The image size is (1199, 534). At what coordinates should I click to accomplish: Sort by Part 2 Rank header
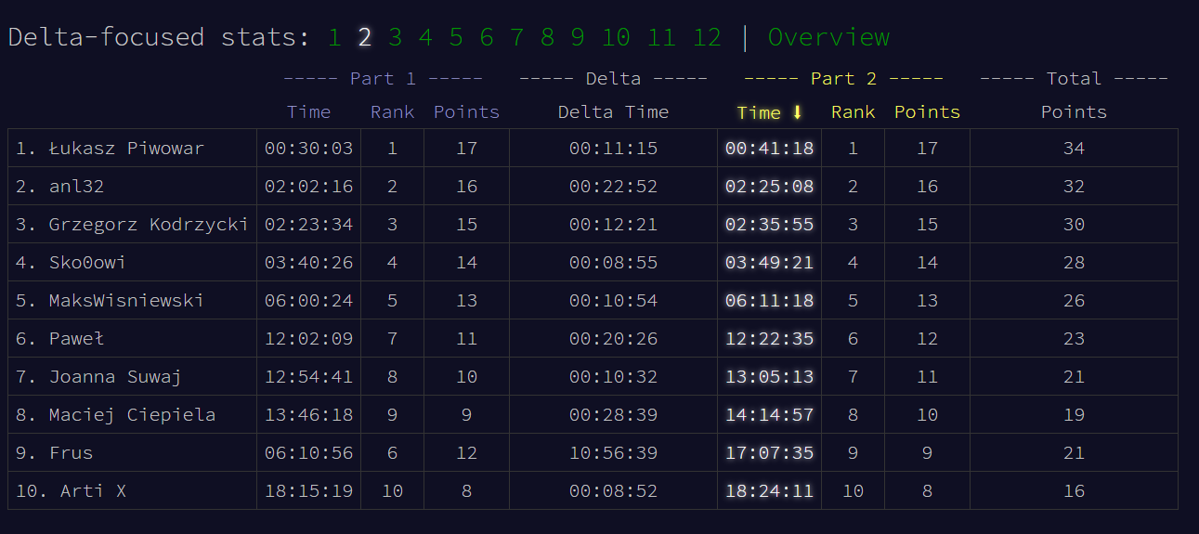[853, 112]
